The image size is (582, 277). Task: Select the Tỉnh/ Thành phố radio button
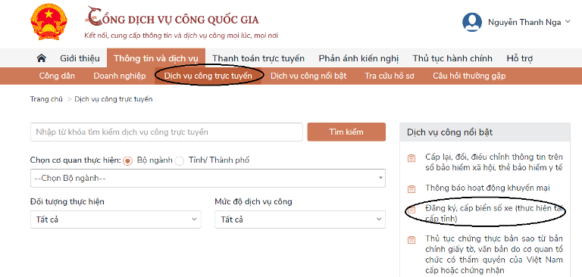180,161
